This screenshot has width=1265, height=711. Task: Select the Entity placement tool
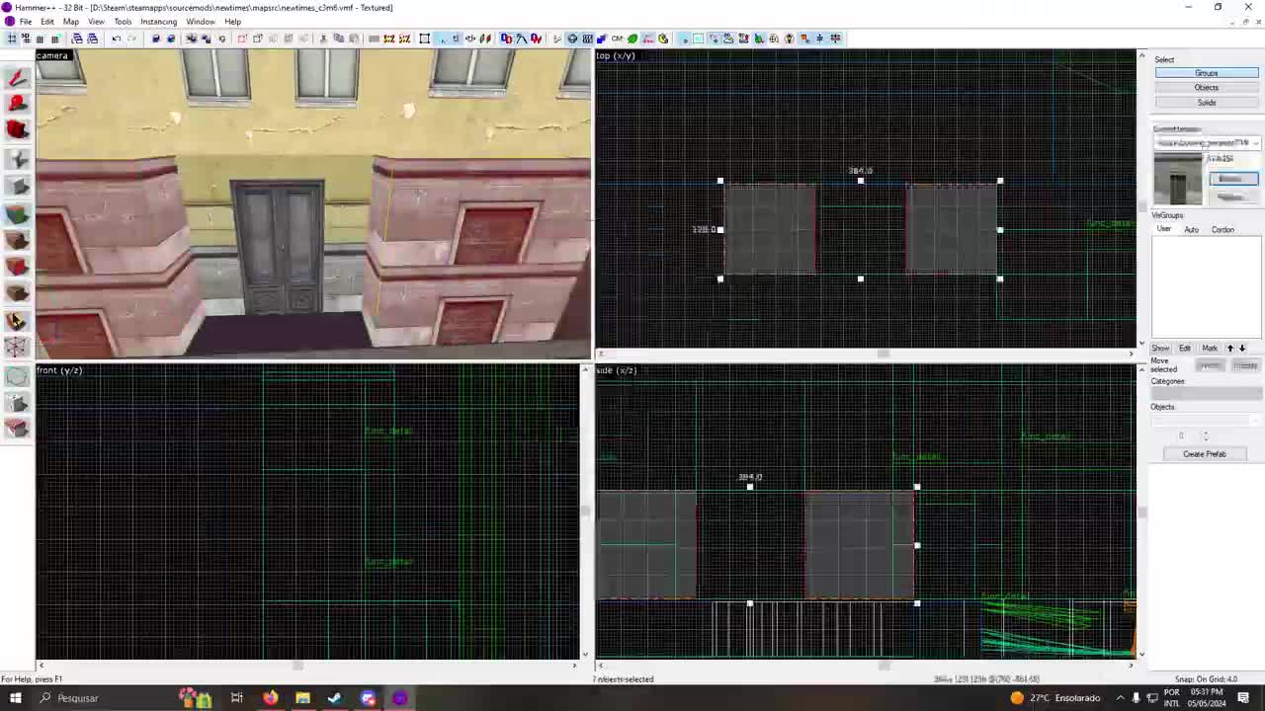[17, 158]
